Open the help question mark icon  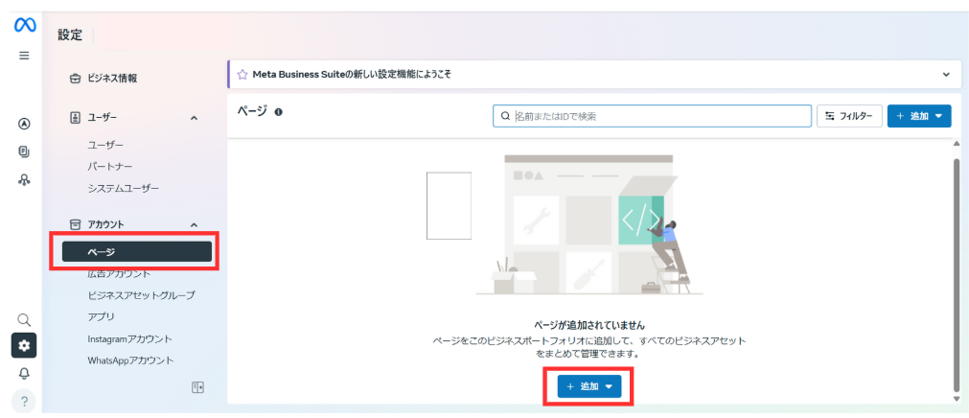24,402
